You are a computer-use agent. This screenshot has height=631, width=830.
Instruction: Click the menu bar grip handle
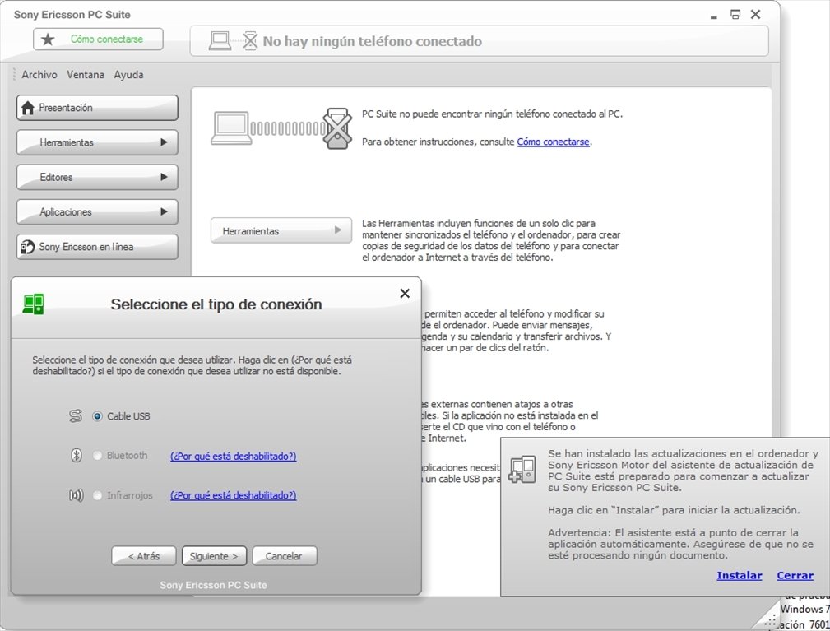pos(14,75)
